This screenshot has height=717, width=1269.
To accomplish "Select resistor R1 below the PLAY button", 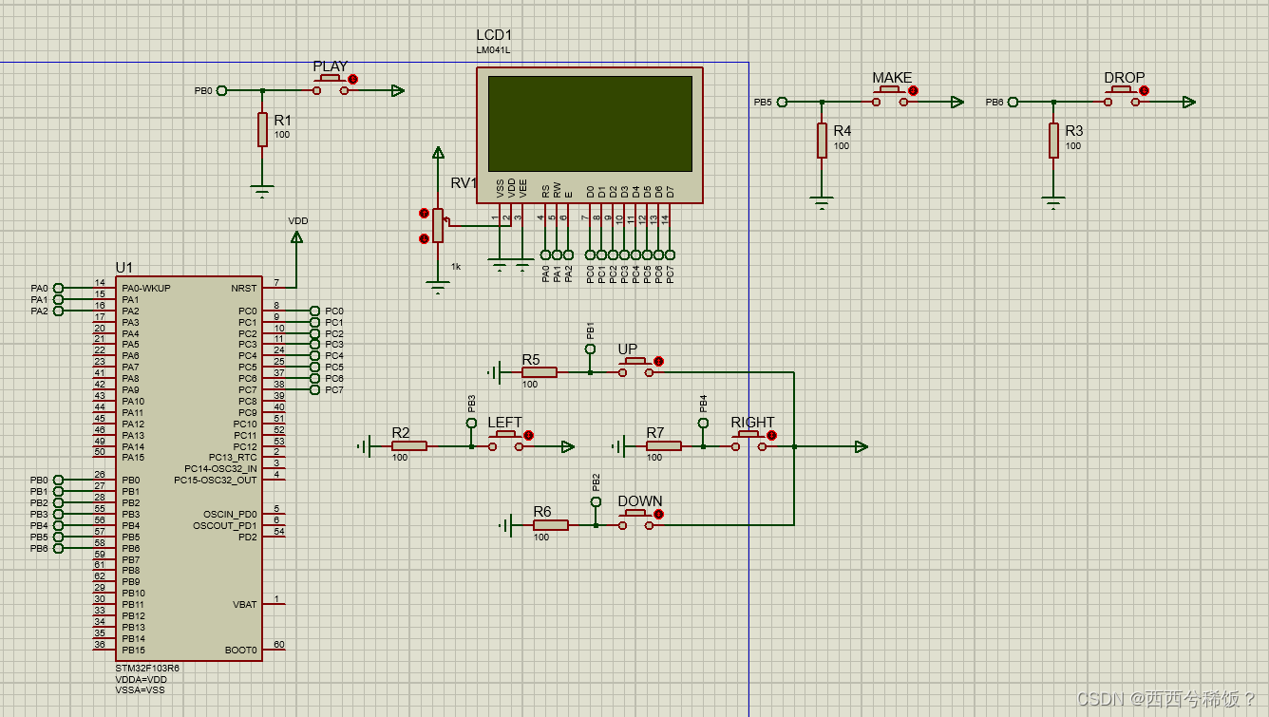I will point(262,128).
